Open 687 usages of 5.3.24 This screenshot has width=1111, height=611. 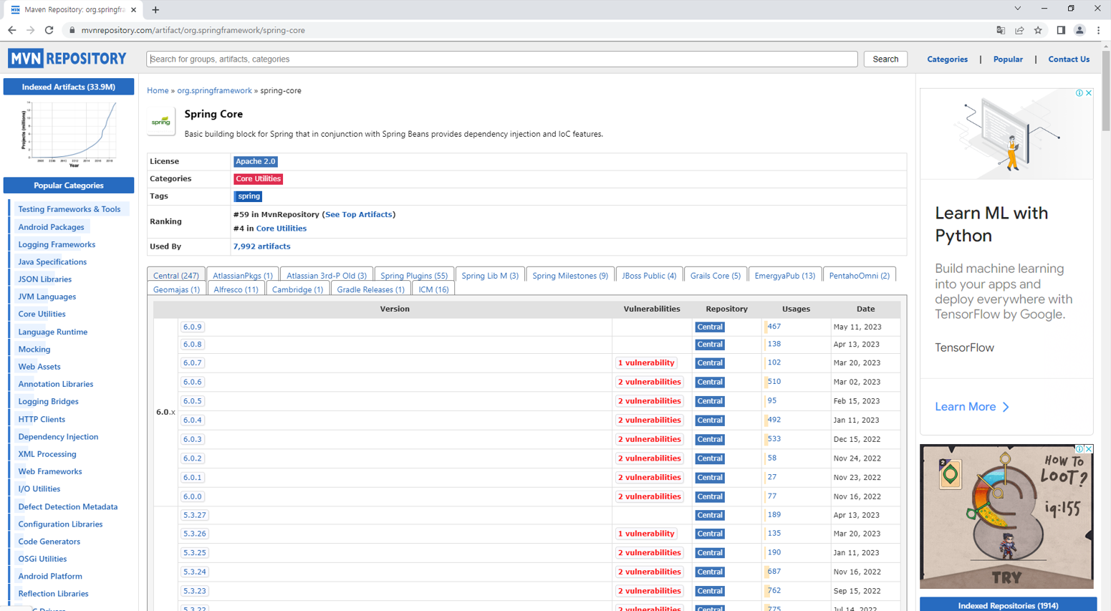point(774,572)
